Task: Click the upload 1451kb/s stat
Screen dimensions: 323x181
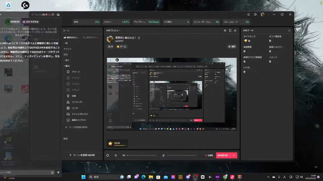Action: (x=146, y=22)
